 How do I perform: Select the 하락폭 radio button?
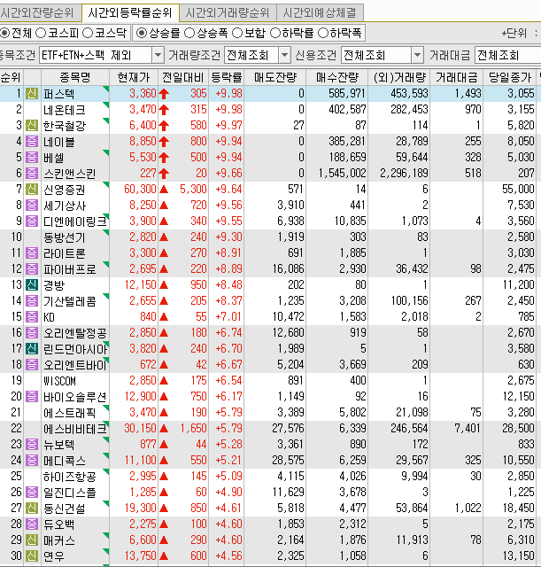coord(323,34)
